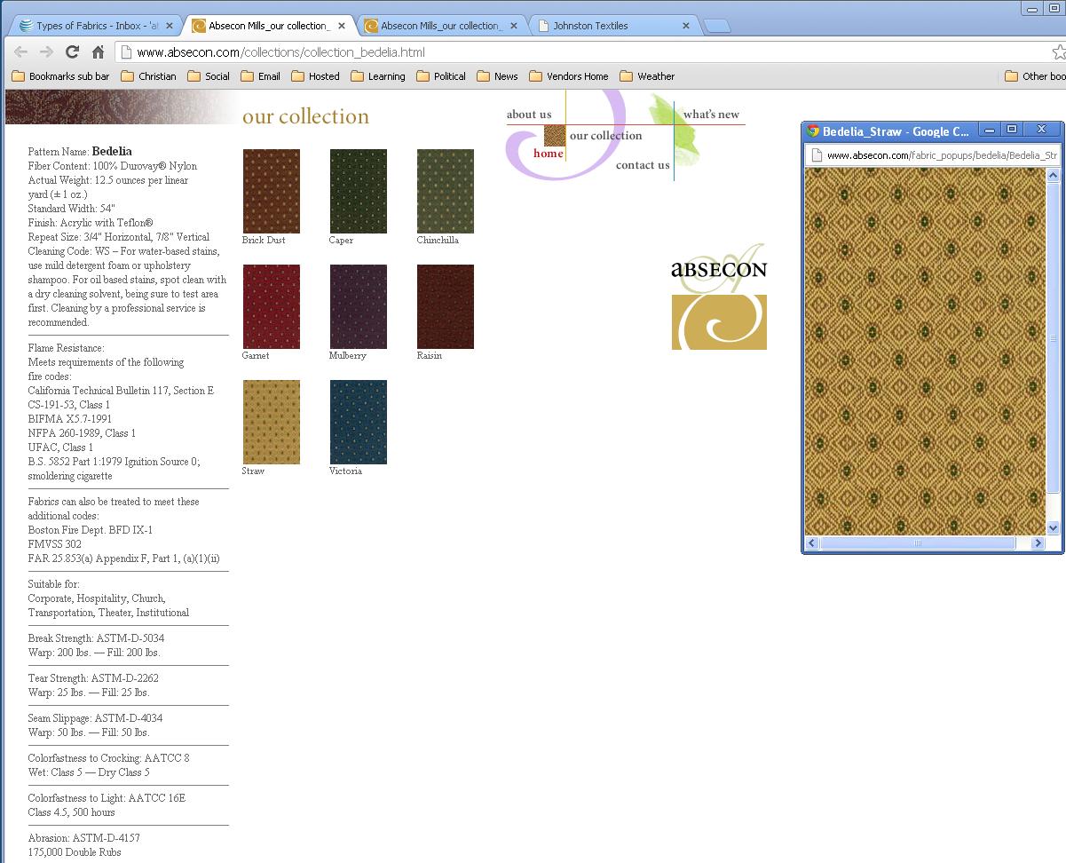
Task: Open the Hosted bookmarks folder
Action: (x=315, y=76)
